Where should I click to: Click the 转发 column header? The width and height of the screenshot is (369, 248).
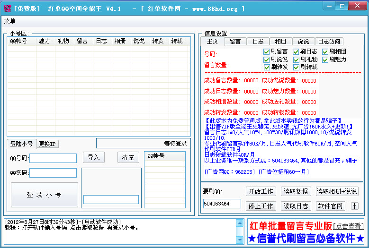(x=159, y=41)
